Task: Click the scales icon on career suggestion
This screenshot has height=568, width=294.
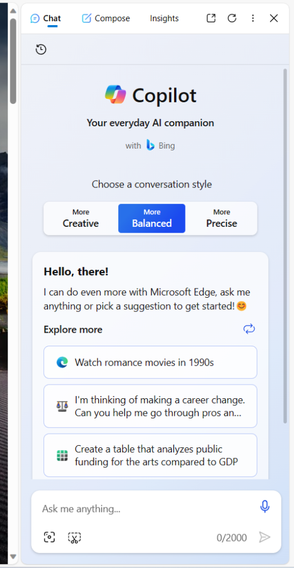Action: click(62, 406)
